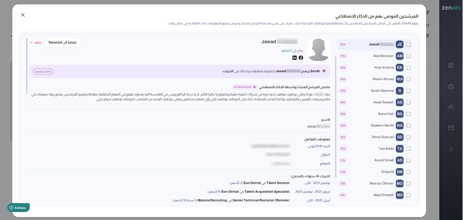Select candidate name Wasim Ahmed

point(383,79)
